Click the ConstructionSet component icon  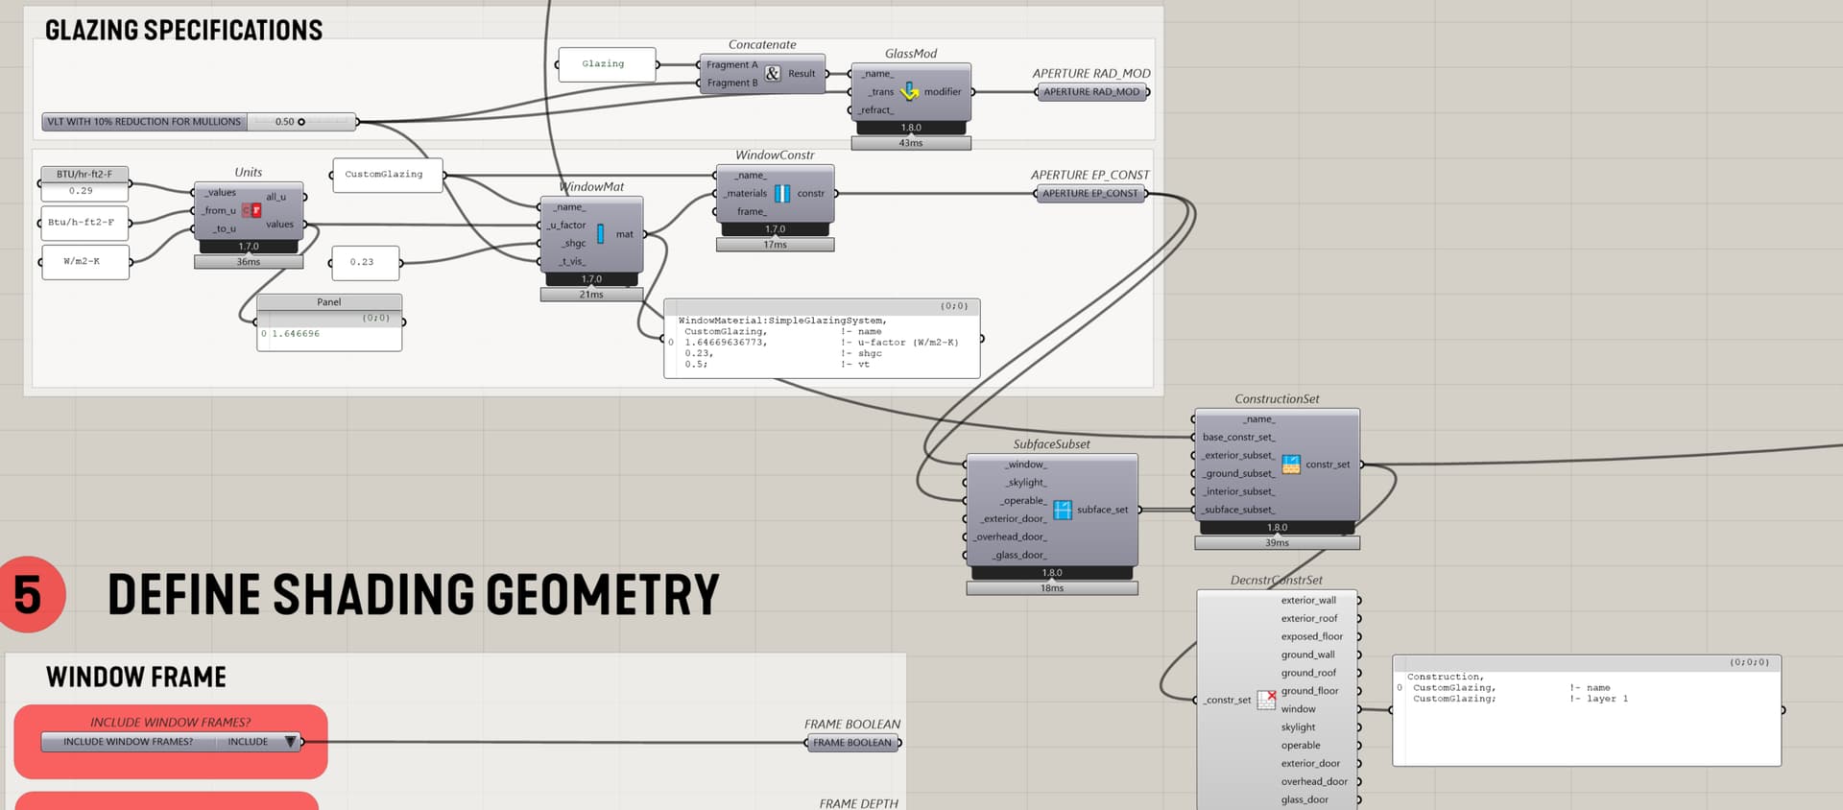(1291, 465)
